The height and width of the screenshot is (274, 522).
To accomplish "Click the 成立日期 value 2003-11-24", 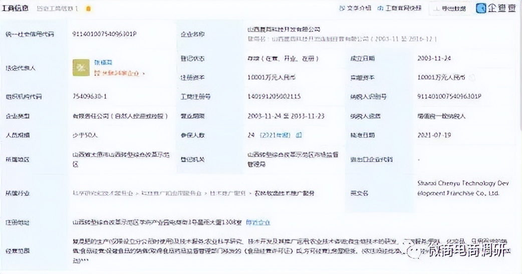I will [434, 58].
